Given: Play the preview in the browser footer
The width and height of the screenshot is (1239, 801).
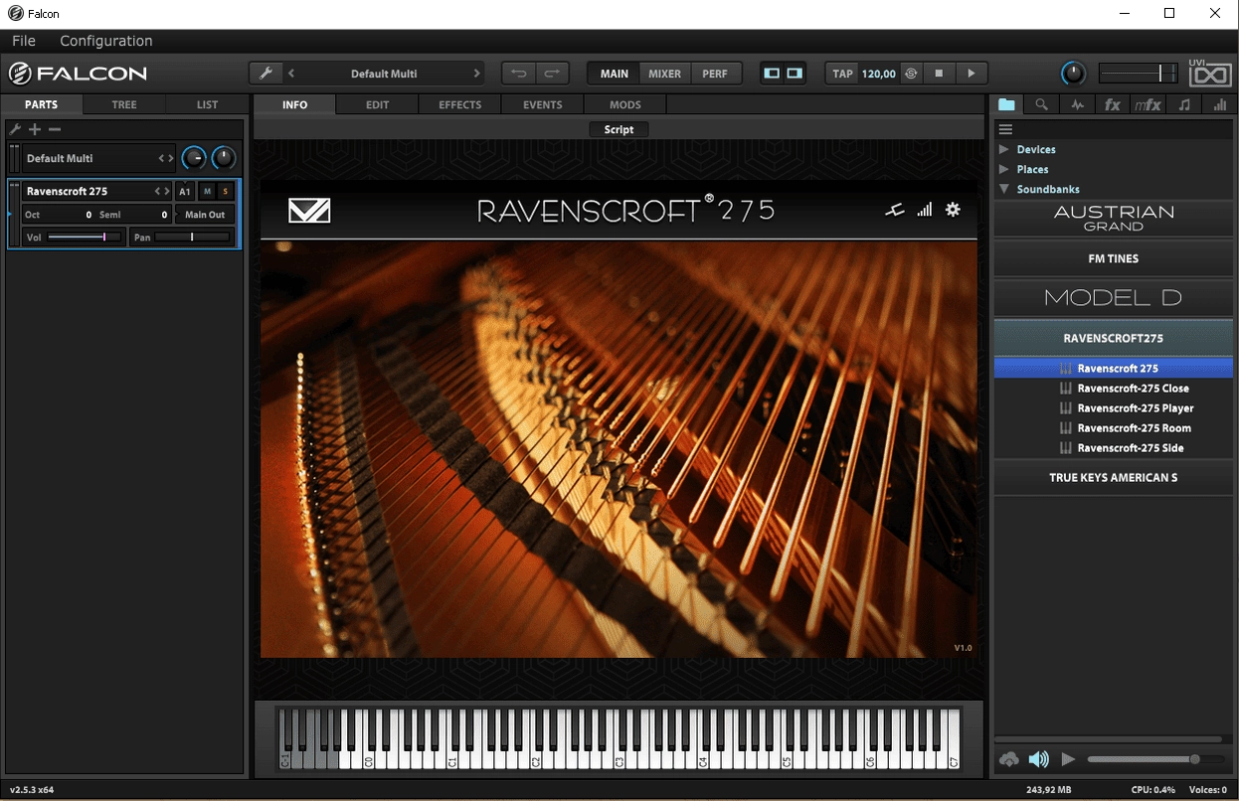Looking at the screenshot, I should coord(1068,759).
